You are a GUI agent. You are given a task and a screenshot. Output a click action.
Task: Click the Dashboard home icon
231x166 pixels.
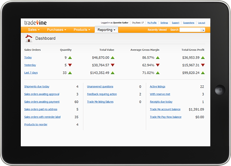pyautogui.click(x=29, y=38)
